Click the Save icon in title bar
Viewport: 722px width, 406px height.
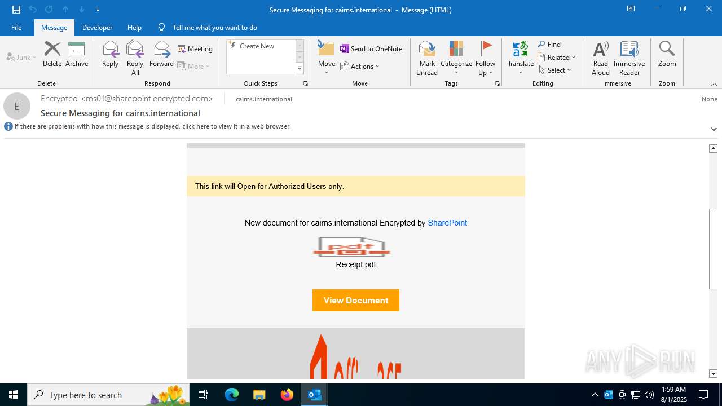(x=16, y=10)
